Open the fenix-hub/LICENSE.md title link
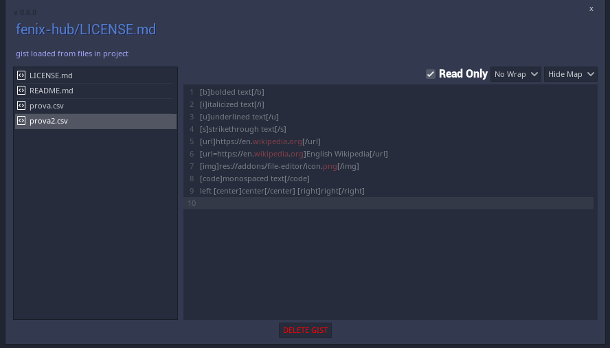 click(86, 30)
